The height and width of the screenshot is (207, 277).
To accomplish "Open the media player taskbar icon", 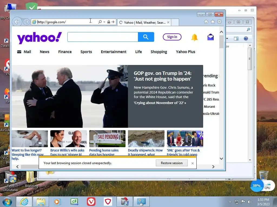I will tap(57, 202).
